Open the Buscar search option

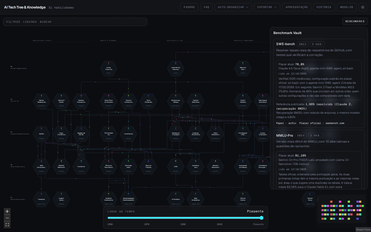pyautogui.click(x=46, y=22)
